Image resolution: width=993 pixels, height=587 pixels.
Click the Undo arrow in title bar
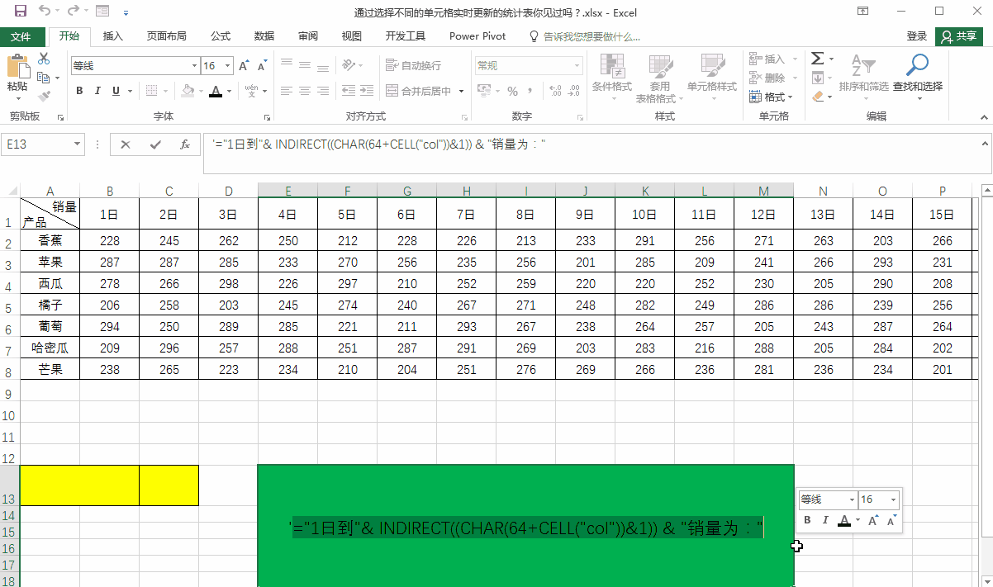pos(45,12)
